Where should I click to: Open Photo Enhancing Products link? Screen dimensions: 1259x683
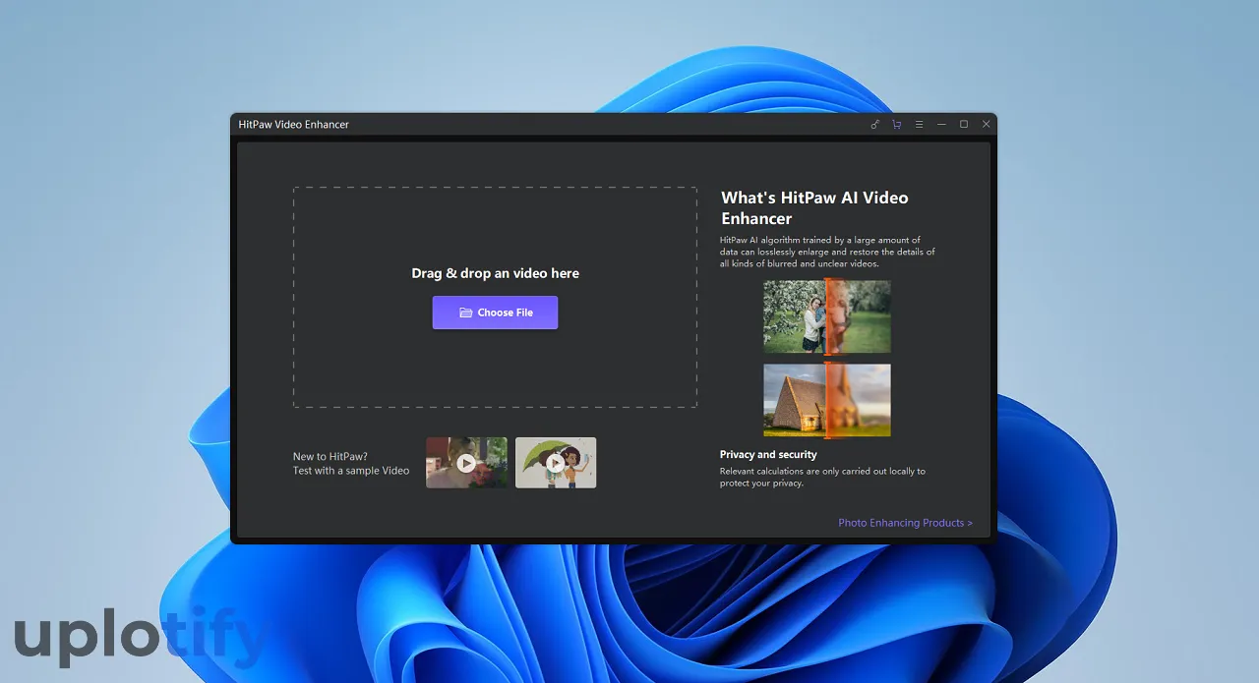coord(905,523)
